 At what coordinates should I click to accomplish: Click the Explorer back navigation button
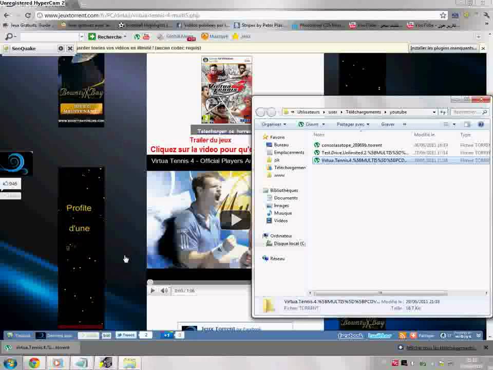coord(261,112)
